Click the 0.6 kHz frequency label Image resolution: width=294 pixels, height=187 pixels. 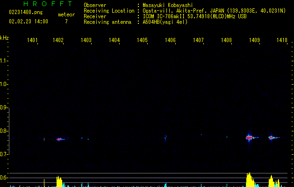(x=4, y=178)
